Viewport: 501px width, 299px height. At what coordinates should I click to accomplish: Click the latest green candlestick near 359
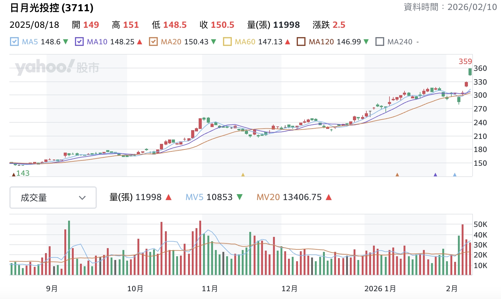click(470, 72)
